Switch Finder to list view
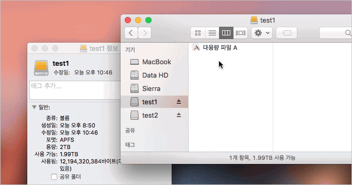The image size is (352, 185). 212,33
